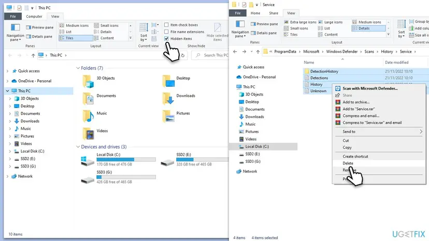Click SSD3 (G:) drive usage bar
Screen dimensions: 429x241
pos(126,177)
